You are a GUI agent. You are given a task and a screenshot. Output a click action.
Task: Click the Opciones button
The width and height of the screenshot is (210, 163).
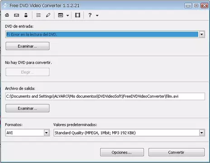[122, 152]
